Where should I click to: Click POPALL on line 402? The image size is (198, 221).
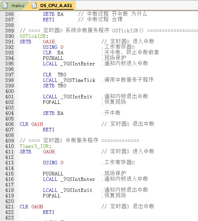[x=51, y=102]
